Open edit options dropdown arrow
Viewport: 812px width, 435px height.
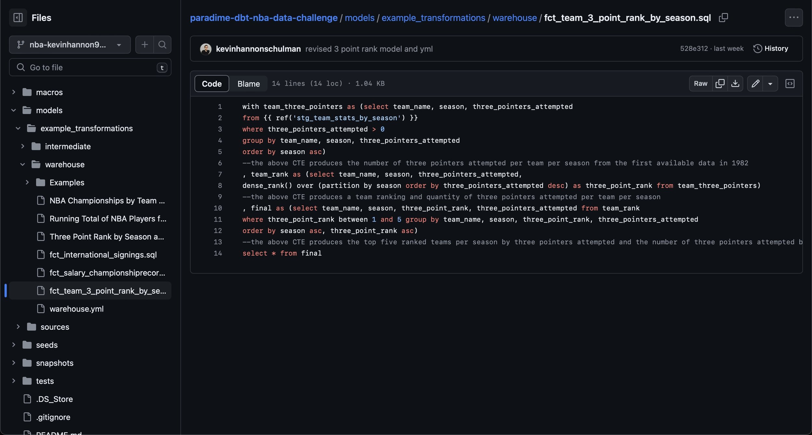[770, 83]
